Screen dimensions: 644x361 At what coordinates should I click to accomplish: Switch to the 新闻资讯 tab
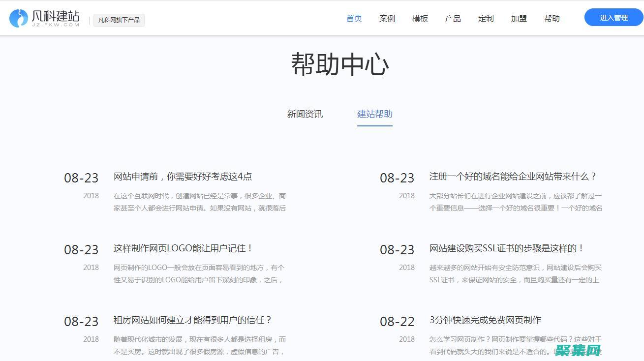[x=305, y=114]
